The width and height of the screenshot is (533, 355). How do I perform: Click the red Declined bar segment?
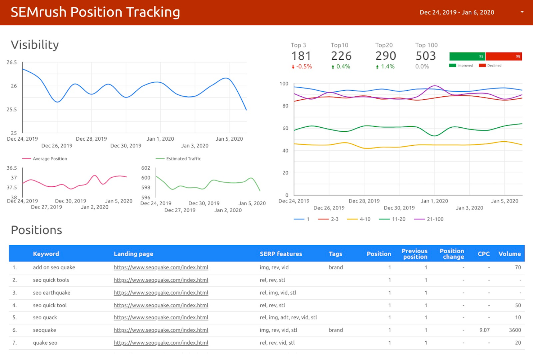click(504, 56)
